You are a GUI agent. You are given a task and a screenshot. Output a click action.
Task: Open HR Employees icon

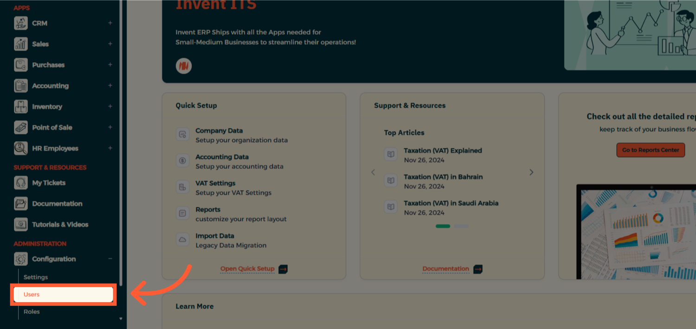[x=21, y=148]
